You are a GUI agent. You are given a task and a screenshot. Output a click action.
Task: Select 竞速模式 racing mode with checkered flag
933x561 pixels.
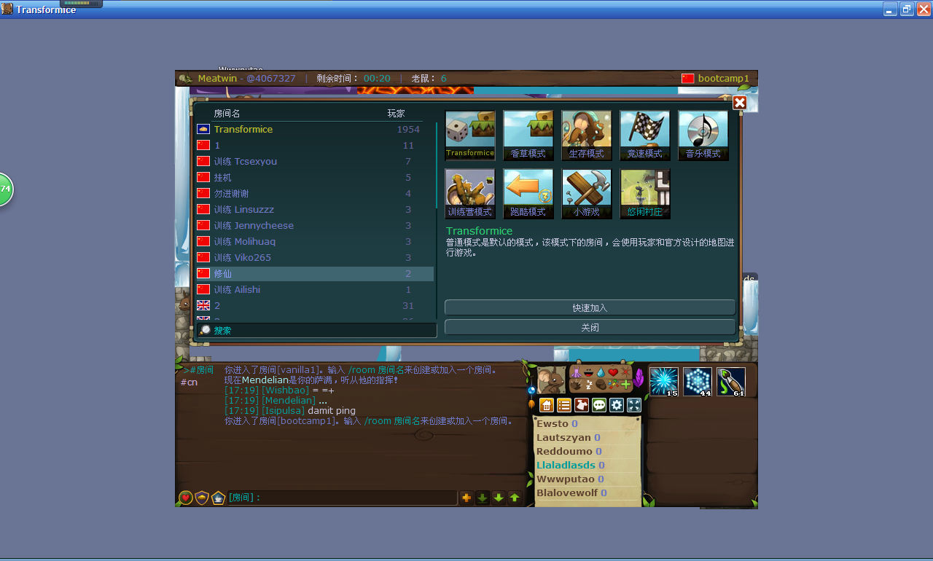click(645, 135)
